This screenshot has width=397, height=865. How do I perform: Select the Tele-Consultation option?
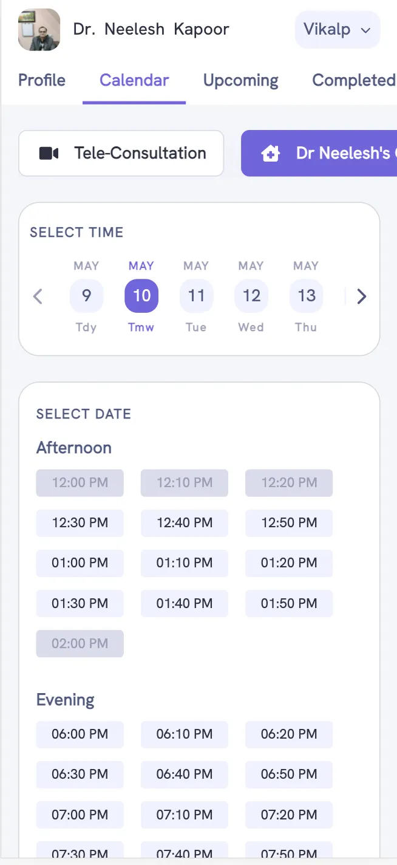click(121, 153)
